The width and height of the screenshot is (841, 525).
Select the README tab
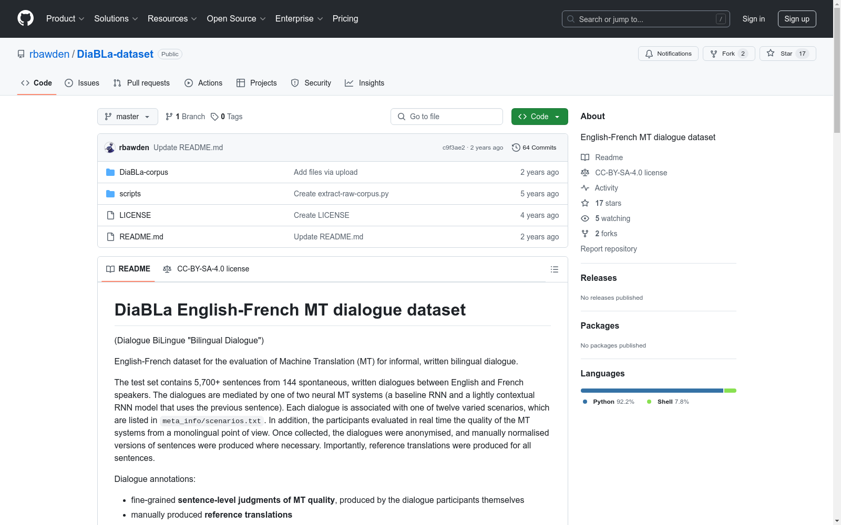point(128,269)
